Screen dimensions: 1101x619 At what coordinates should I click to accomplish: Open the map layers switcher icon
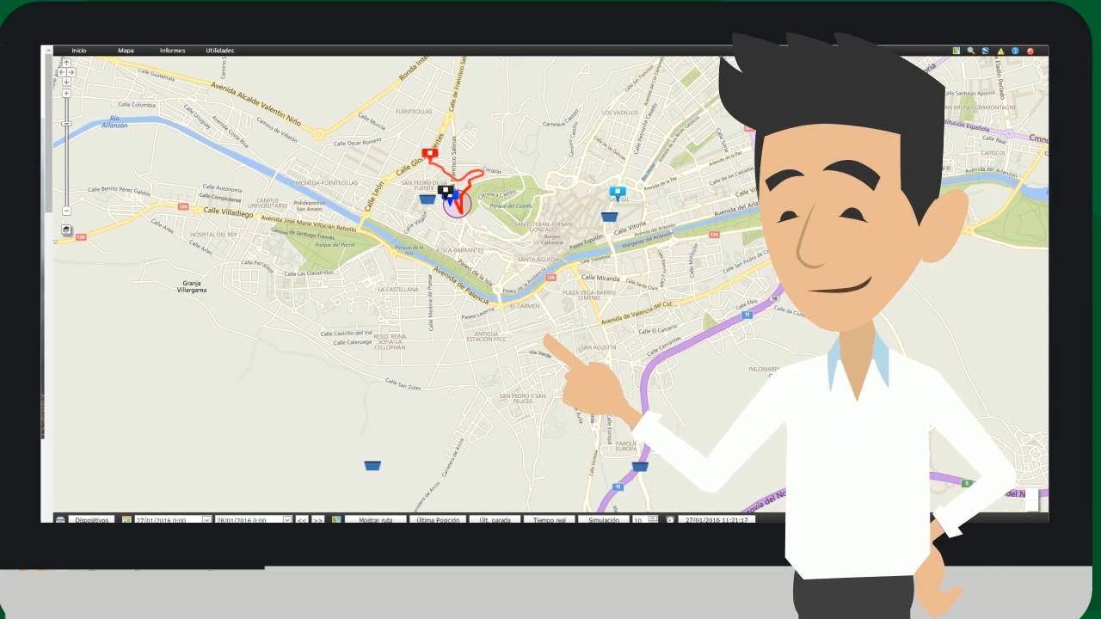coord(66,230)
